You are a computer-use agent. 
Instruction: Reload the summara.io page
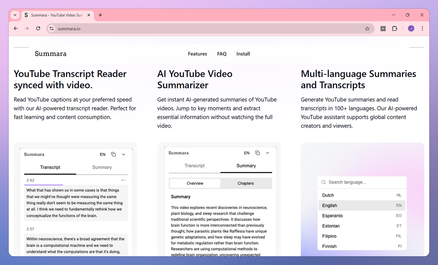click(x=38, y=28)
